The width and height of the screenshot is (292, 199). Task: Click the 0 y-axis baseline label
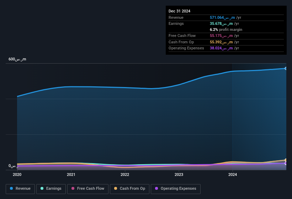(13, 166)
